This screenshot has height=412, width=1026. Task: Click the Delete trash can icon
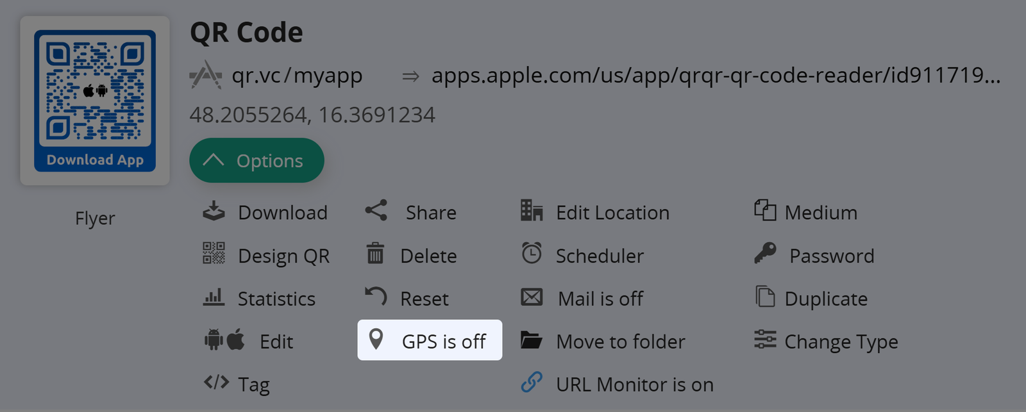tap(375, 254)
